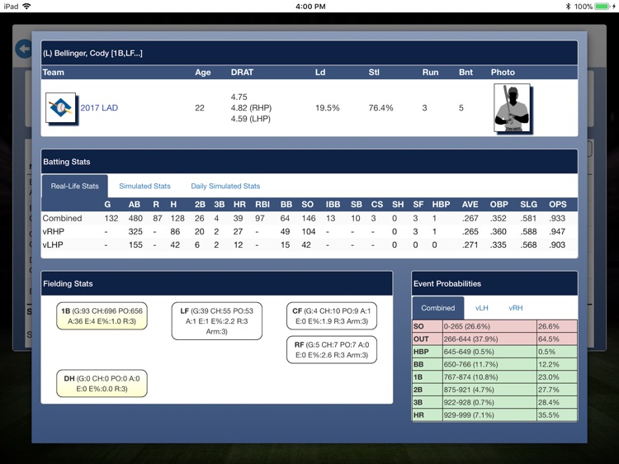
Task: Tap the 'vRHP' batting row label
Action: pos(54,231)
